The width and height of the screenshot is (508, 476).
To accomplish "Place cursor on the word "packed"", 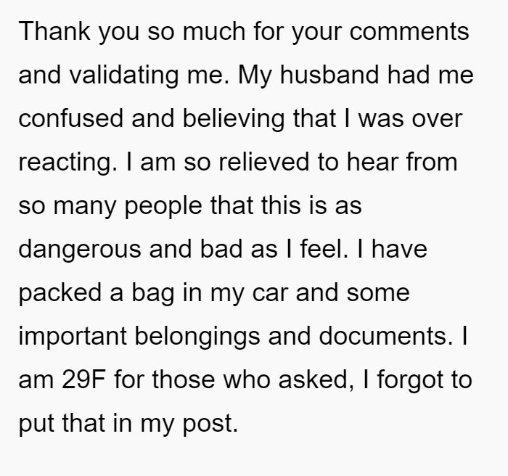I will (x=60, y=293).
